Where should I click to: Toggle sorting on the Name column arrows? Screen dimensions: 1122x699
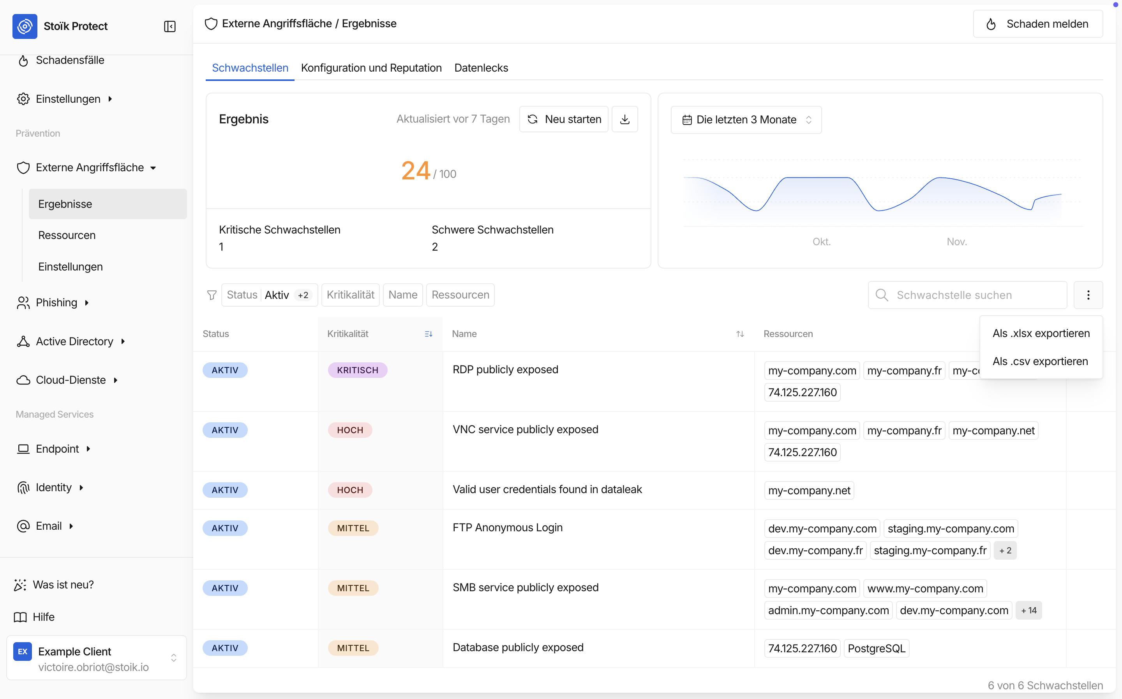click(x=740, y=334)
